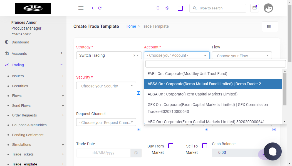Expand the Accounts menu chevron
Screen dimensions: 292x166
(62, 53)
